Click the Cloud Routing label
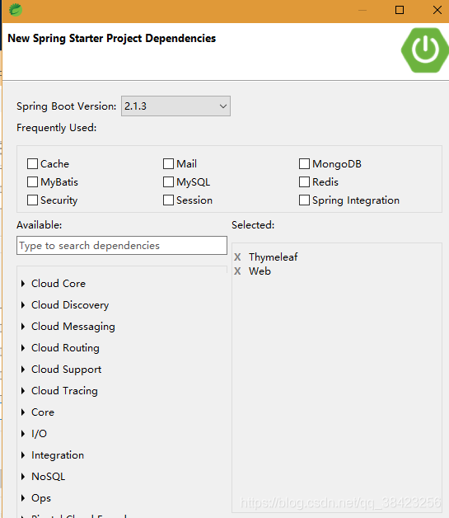 pos(65,348)
